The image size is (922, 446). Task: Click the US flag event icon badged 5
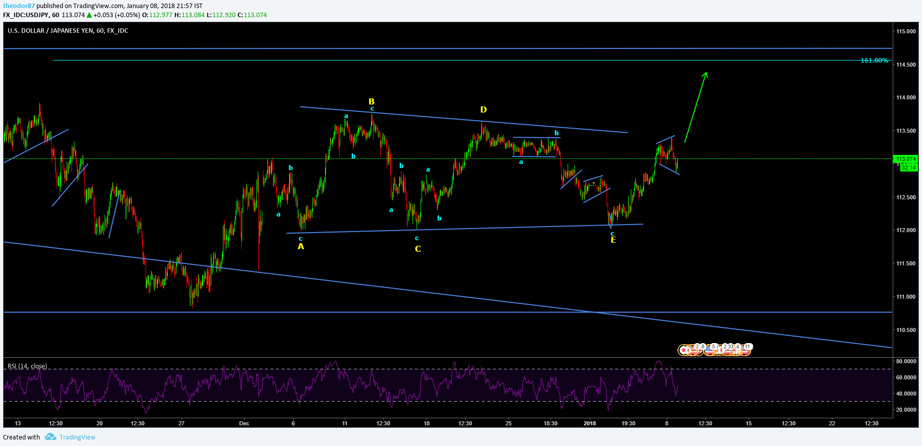710,350
